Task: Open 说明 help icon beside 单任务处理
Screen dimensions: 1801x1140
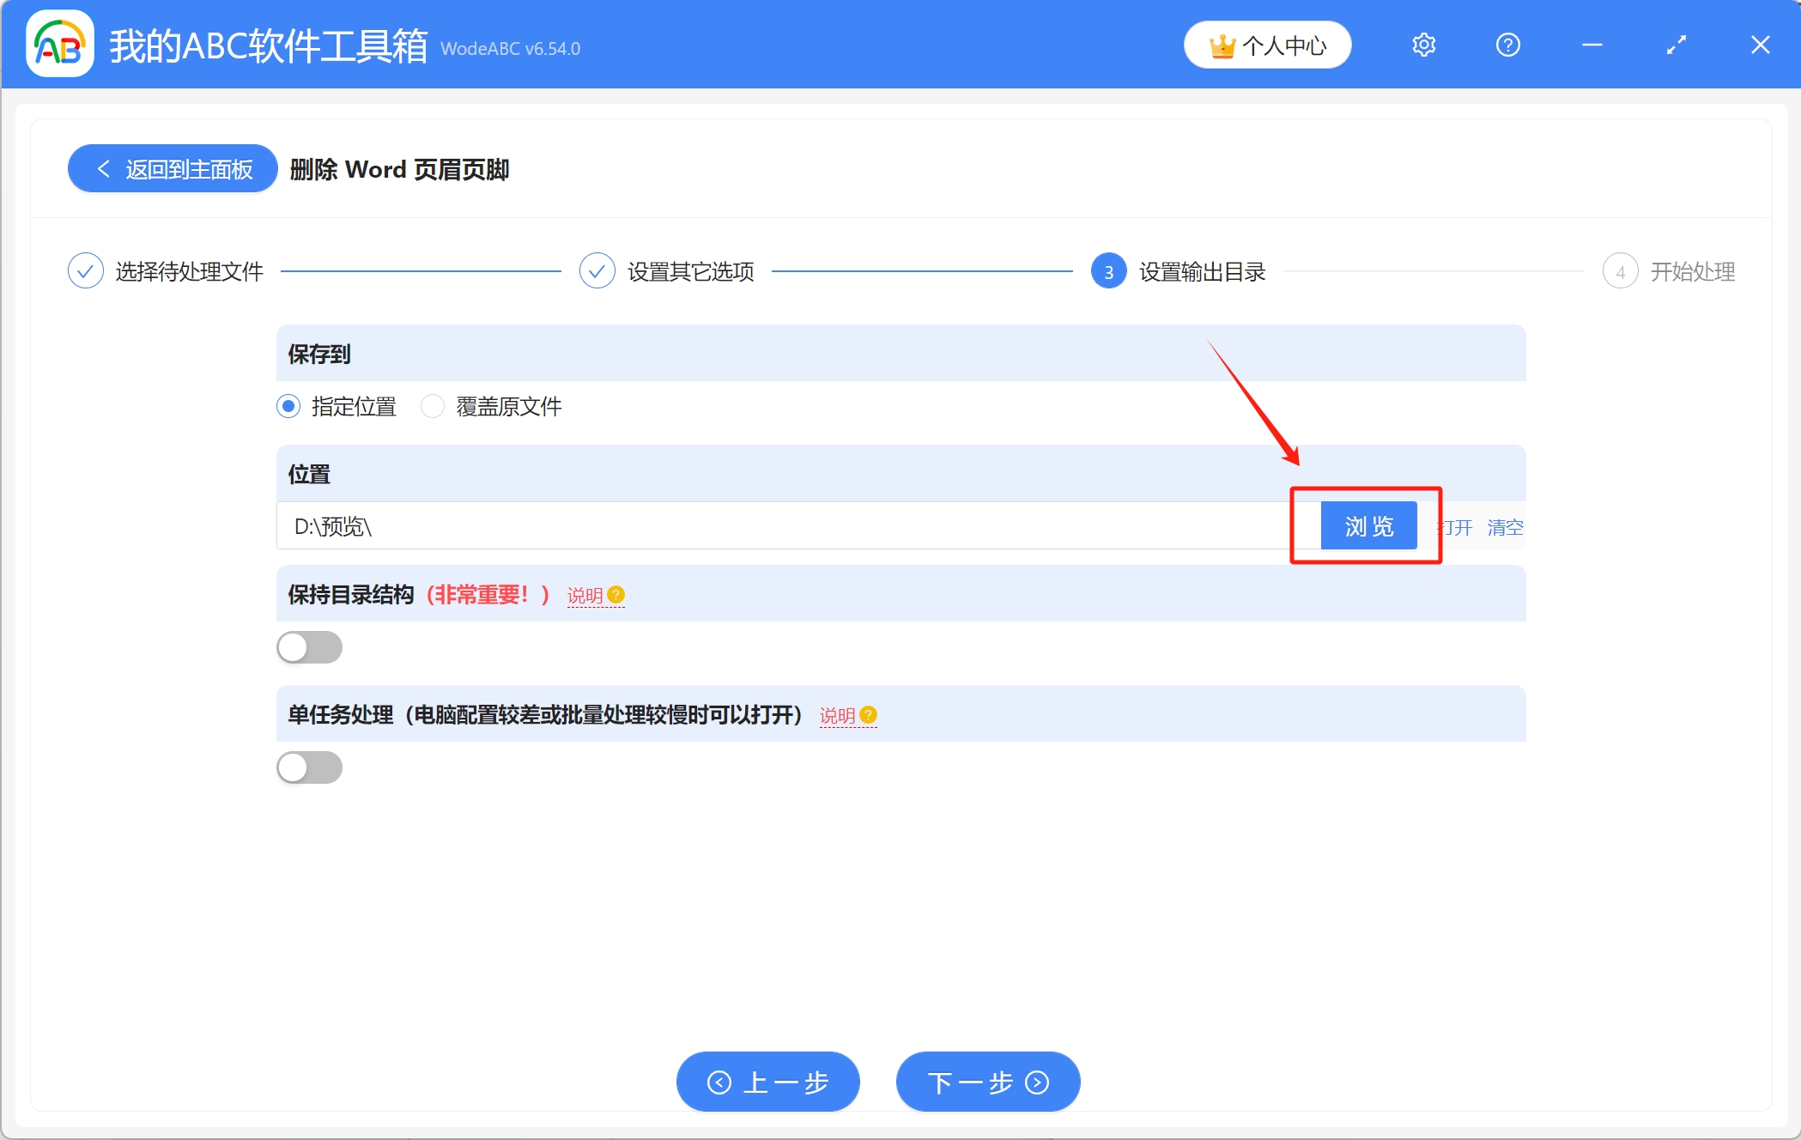Action: tap(868, 715)
